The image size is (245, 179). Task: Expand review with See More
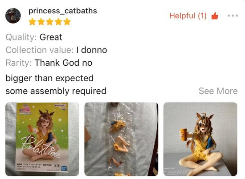click(218, 91)
